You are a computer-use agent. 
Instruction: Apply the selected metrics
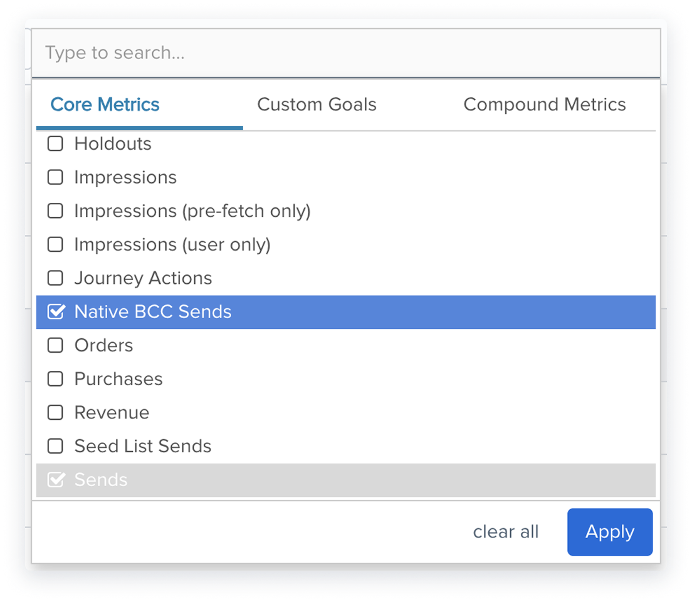tap(609, 532)
